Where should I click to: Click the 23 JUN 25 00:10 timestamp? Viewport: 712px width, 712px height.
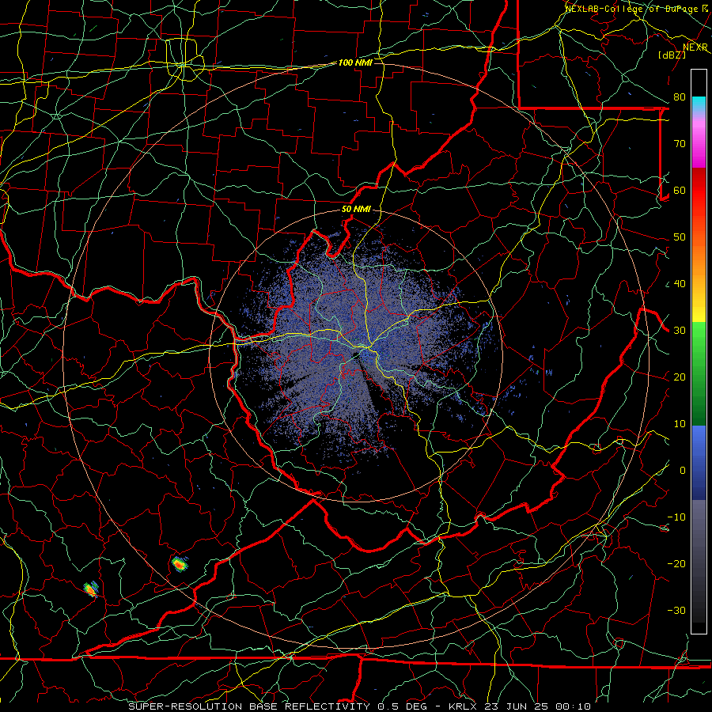pyautogui.click(x=538, y=706)
